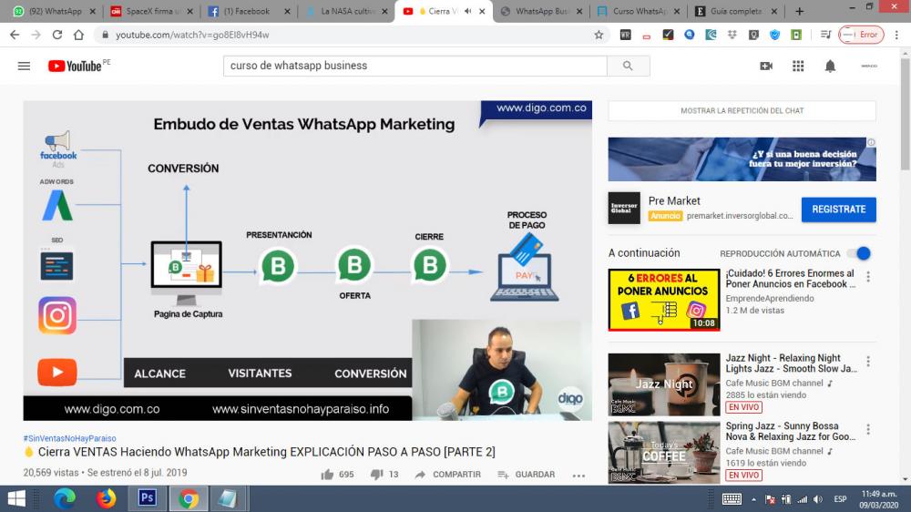The image size is (911, 512).
Task: Click YouTube search input field
Action: click(415, 66)
